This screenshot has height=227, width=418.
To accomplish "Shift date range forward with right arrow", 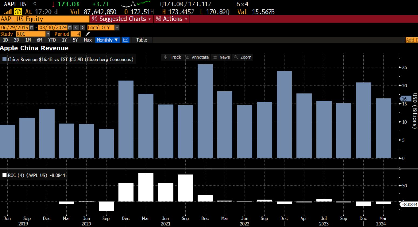I will [83, 27].
